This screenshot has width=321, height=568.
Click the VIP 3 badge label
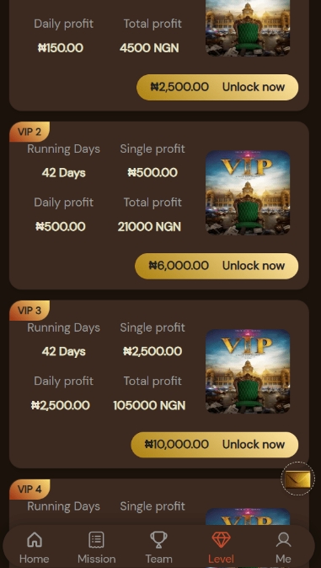click(x=29, y=311)
